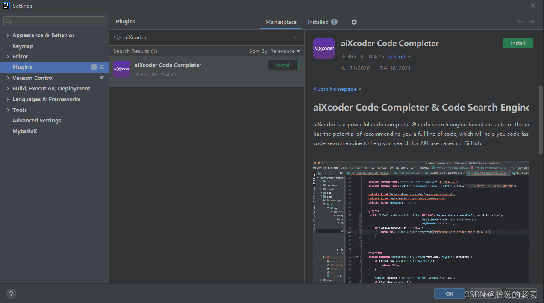Click the icon next to the Plugins badge

coord(102,67)
